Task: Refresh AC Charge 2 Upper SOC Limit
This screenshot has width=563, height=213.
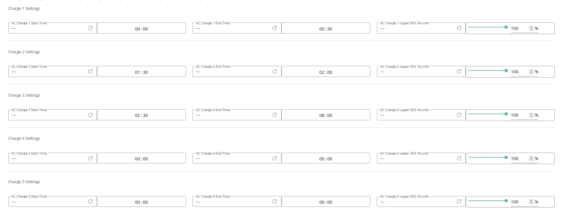Action: [459, 71]
